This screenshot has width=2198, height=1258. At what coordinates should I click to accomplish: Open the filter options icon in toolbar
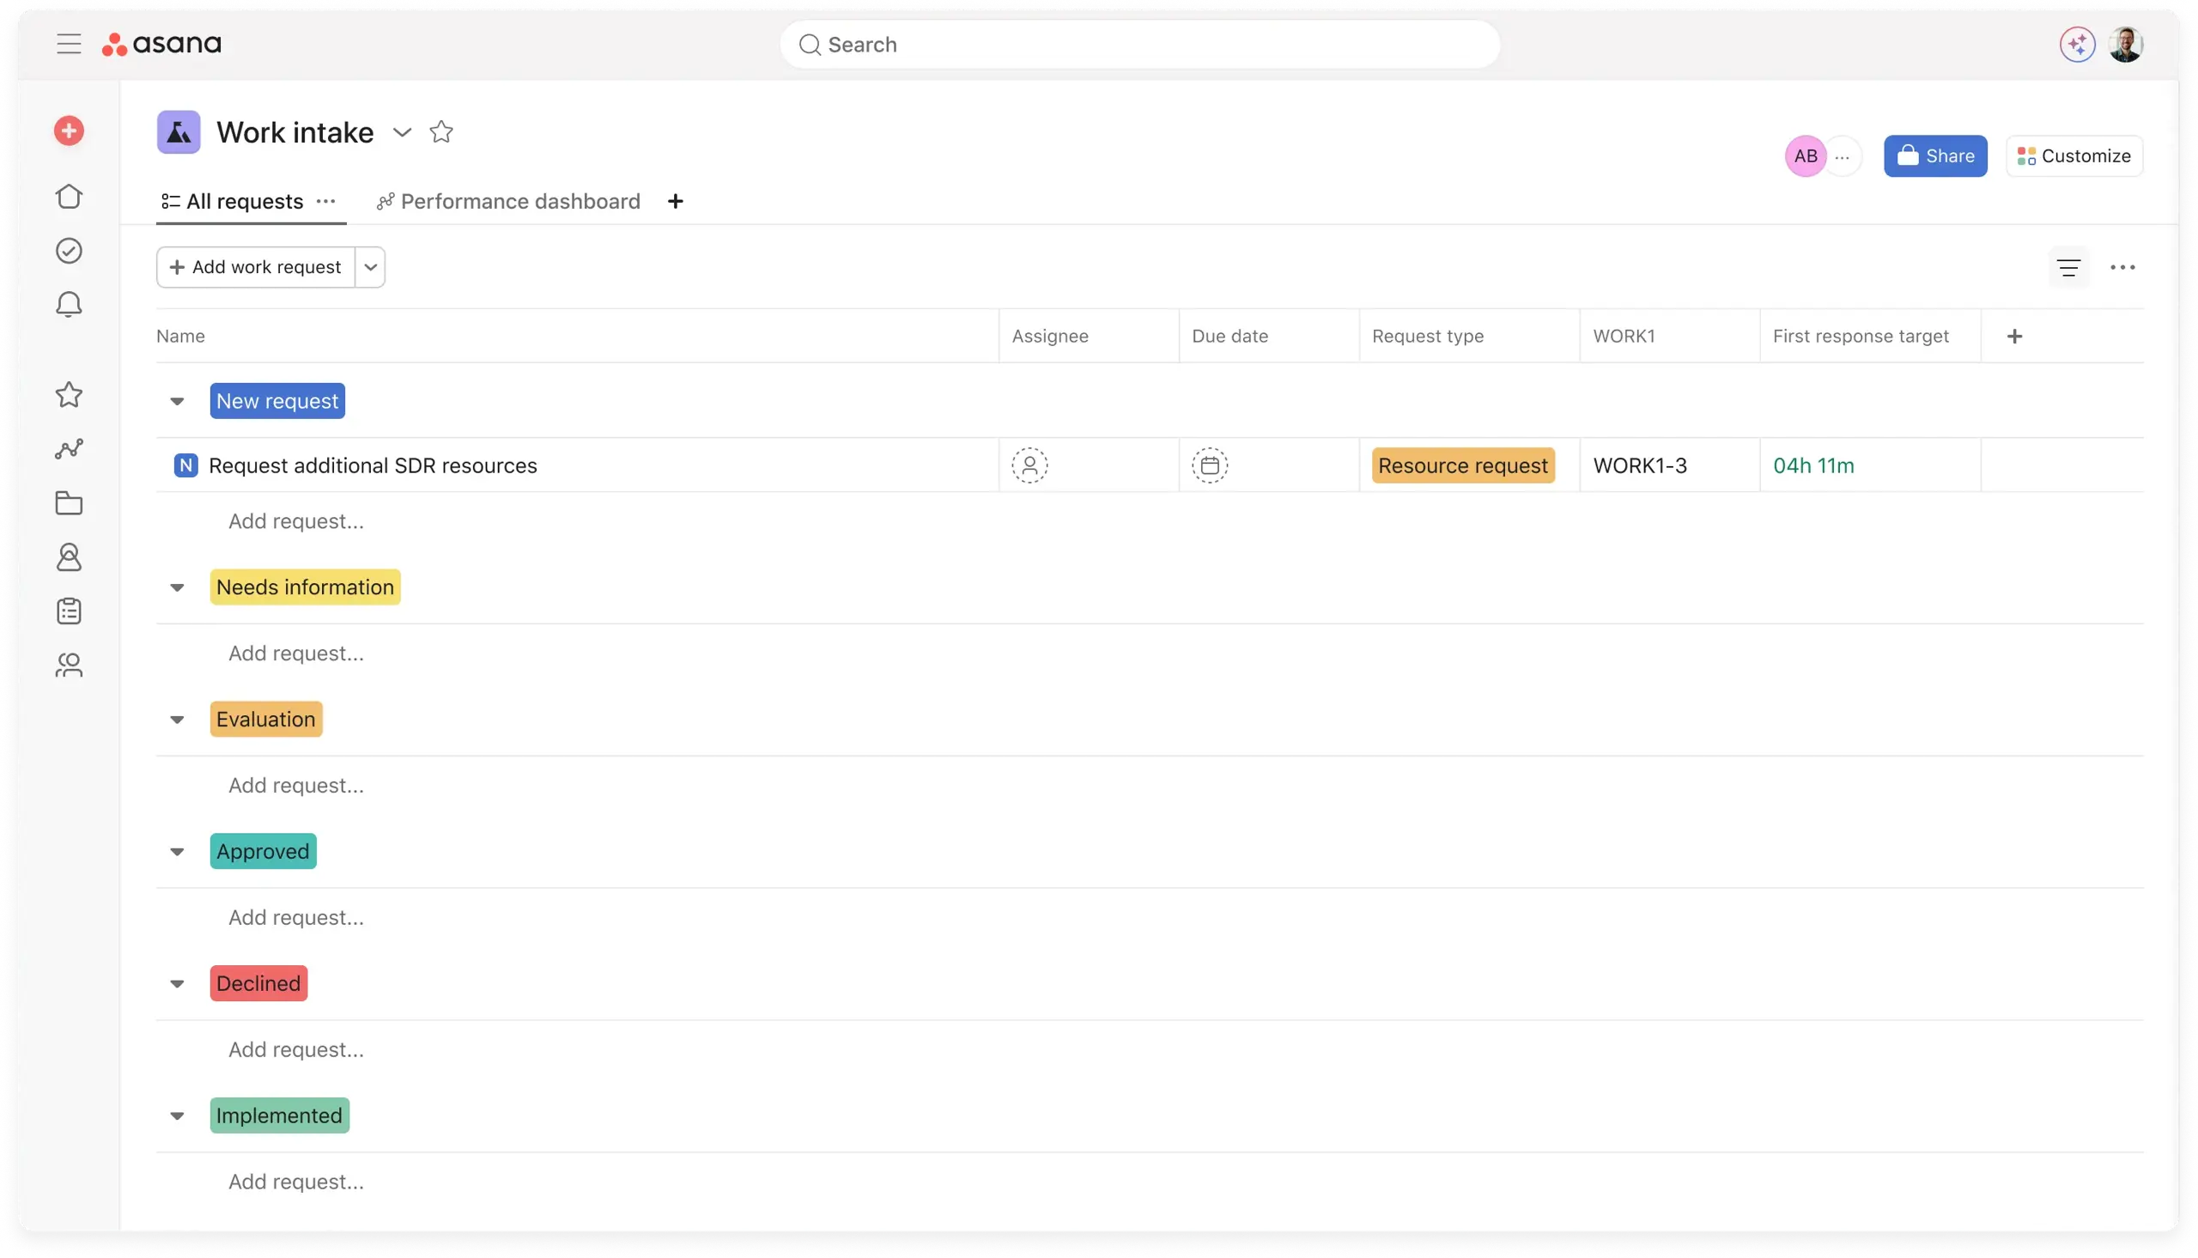[x=2067, y=268]
